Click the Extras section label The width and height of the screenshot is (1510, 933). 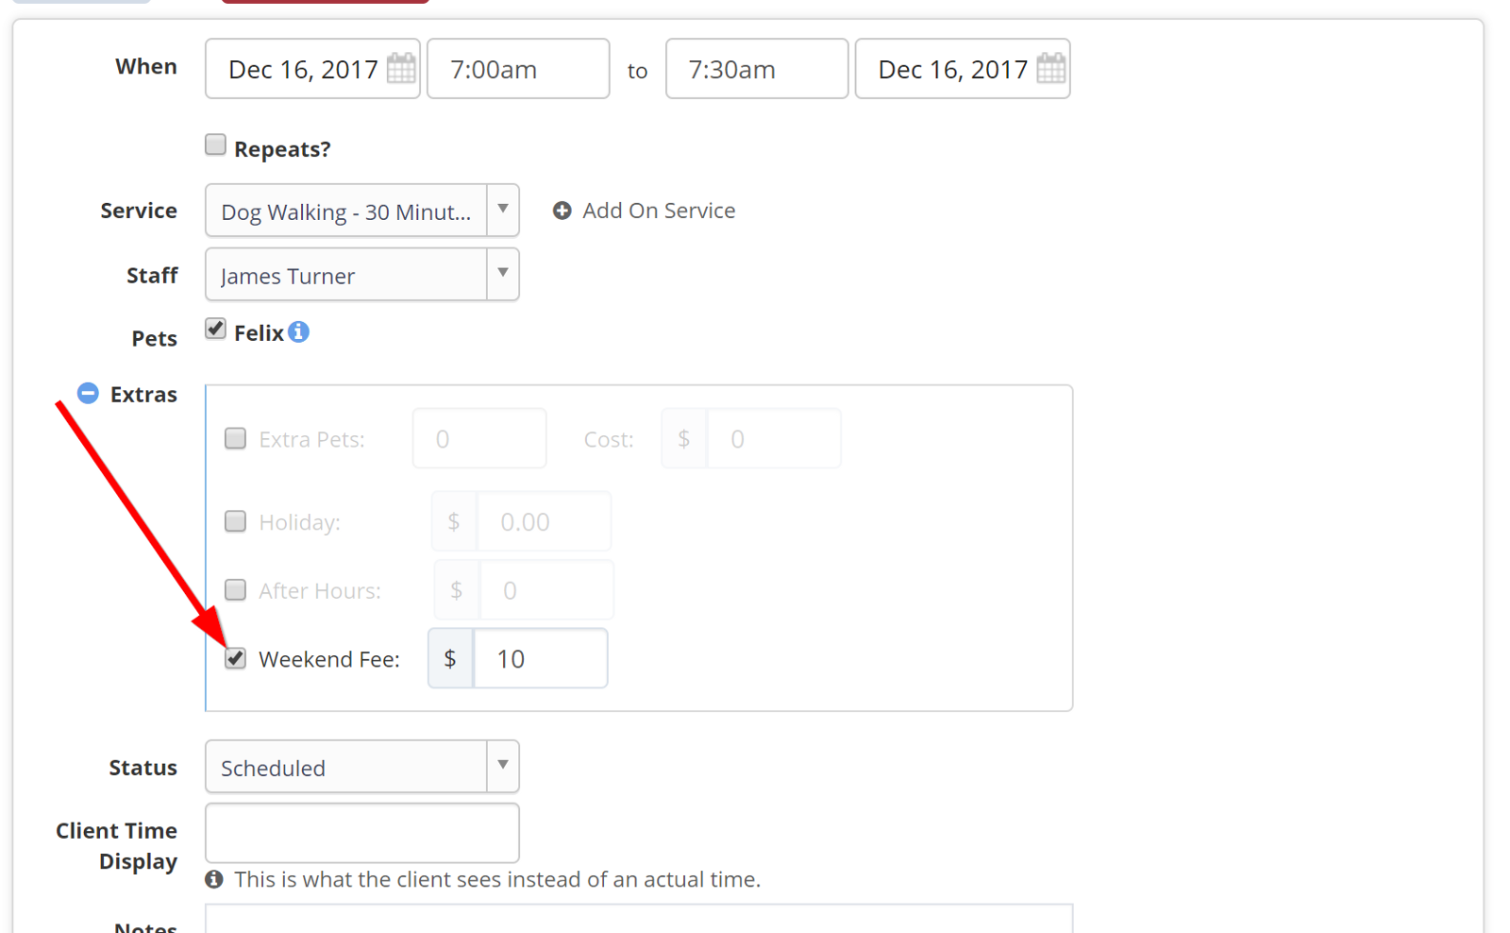coord(143,394)
